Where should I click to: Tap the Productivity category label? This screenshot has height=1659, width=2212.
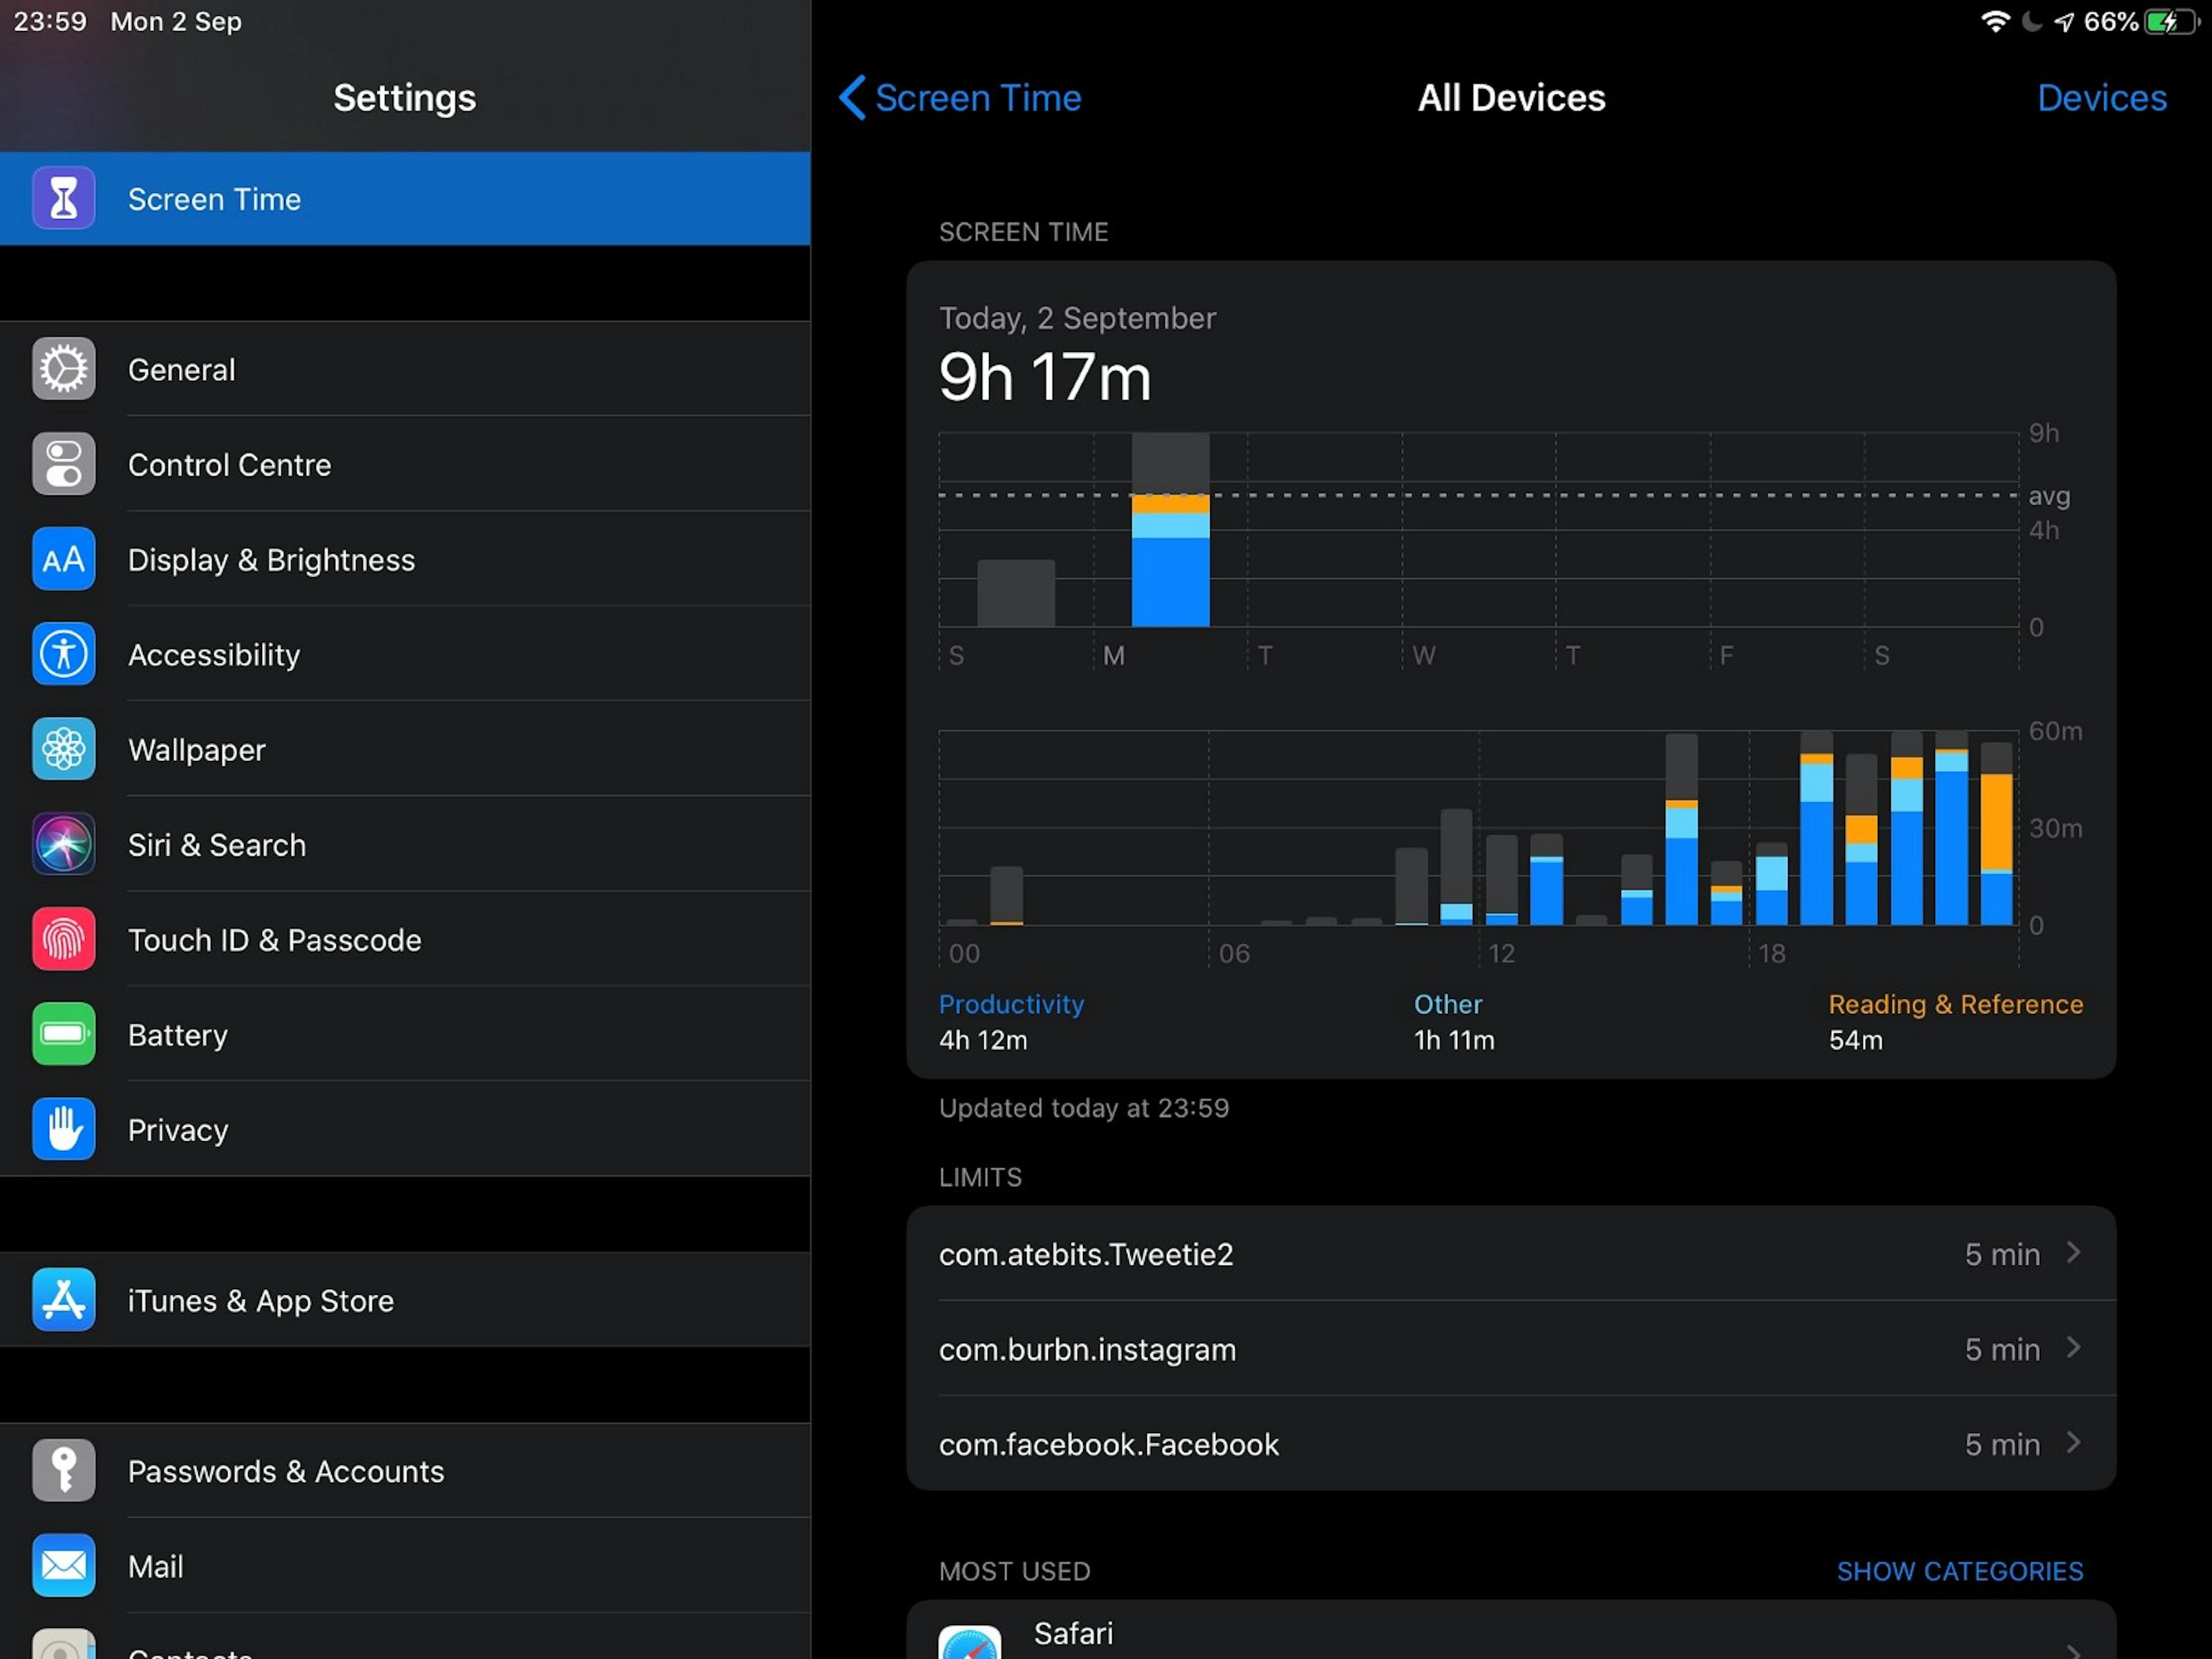click(1011, 1004)
